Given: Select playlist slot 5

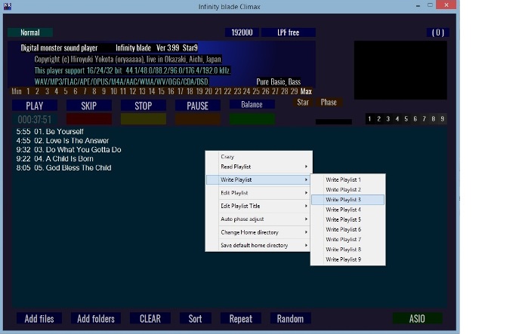Looking at the screenshot, I should tap(406, 119).
